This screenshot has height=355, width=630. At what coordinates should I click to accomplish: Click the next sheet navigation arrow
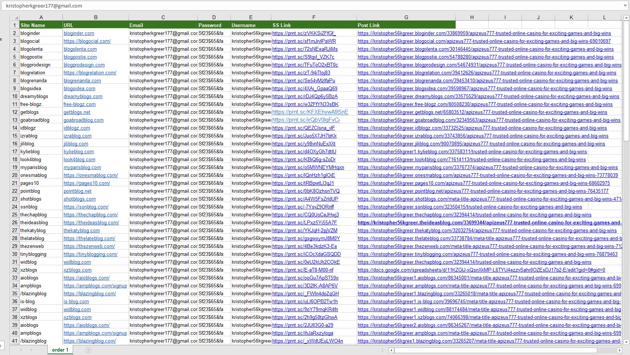click(x=31, y=350)
